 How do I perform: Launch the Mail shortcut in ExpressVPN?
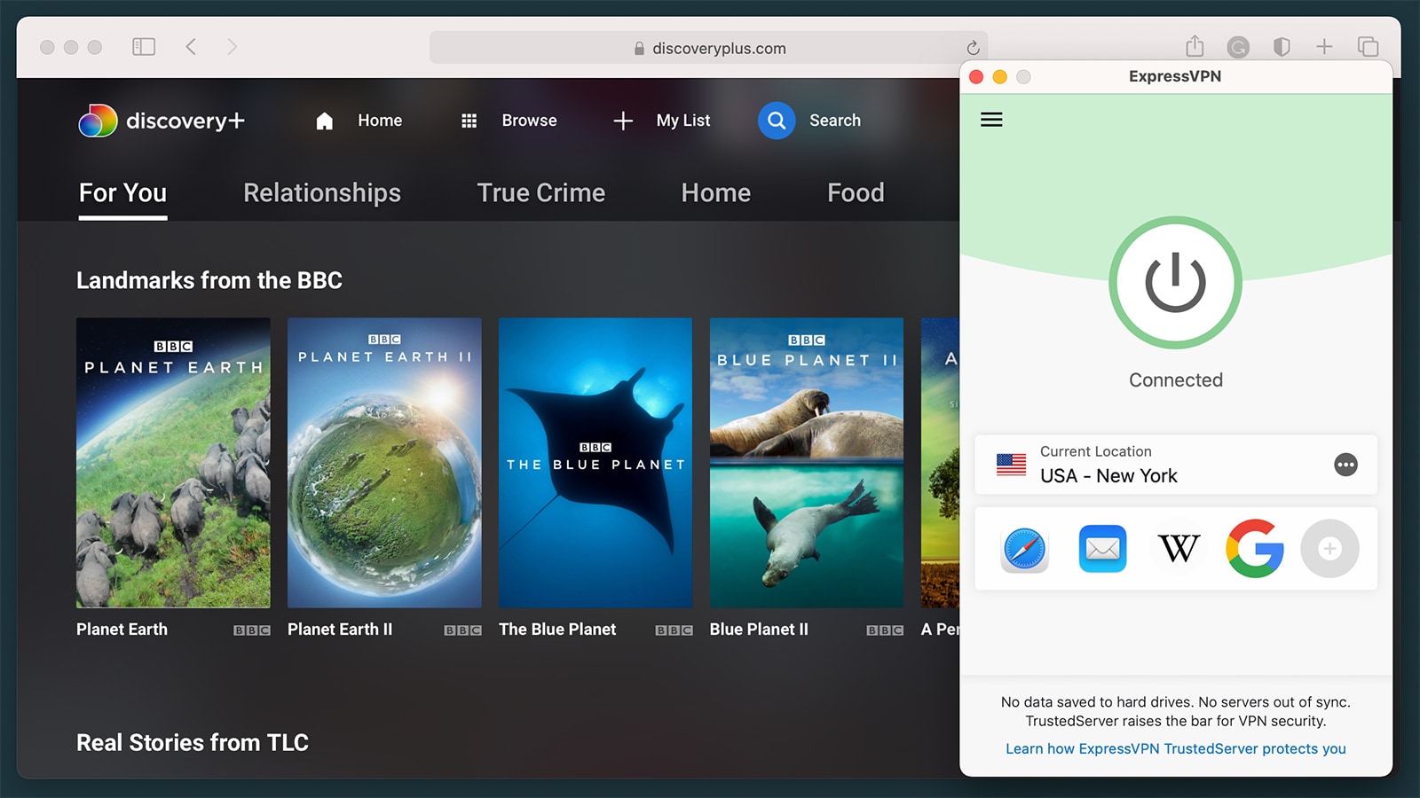tap(1102, 549)
